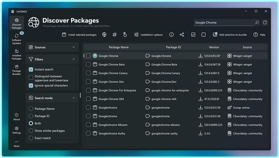Select the Google Chrome Dev package name
The image size is (279, 158).
pyautogui.click(x=111, y=82)
